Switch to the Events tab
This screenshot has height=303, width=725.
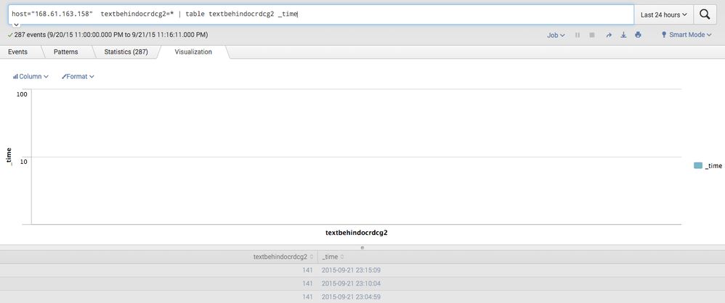point(18,52)
